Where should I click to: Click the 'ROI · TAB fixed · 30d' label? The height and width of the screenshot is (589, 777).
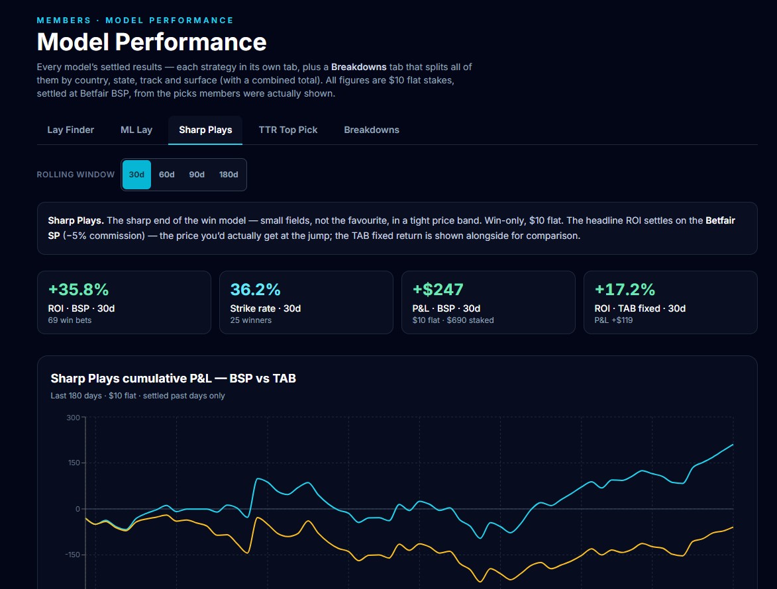click(x=641, y=308)
